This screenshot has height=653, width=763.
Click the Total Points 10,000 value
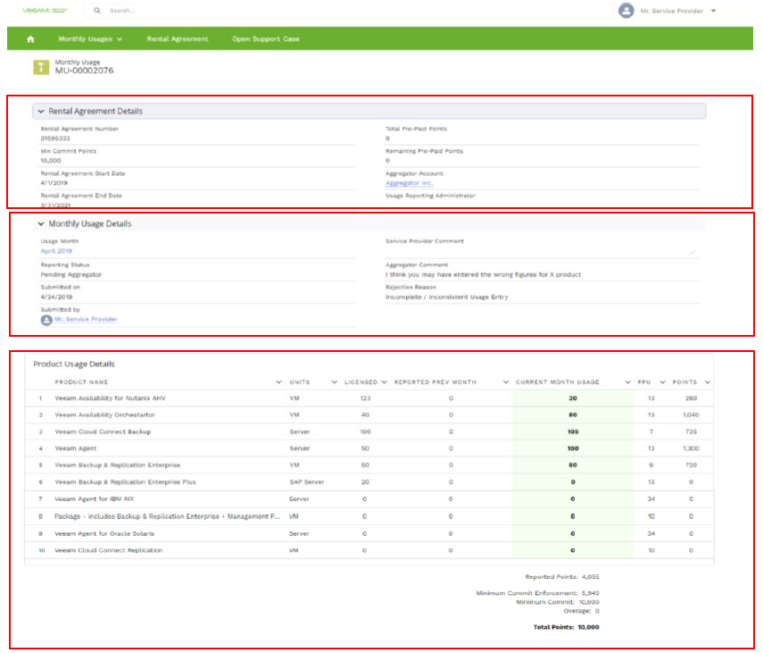tap(588, 627)
